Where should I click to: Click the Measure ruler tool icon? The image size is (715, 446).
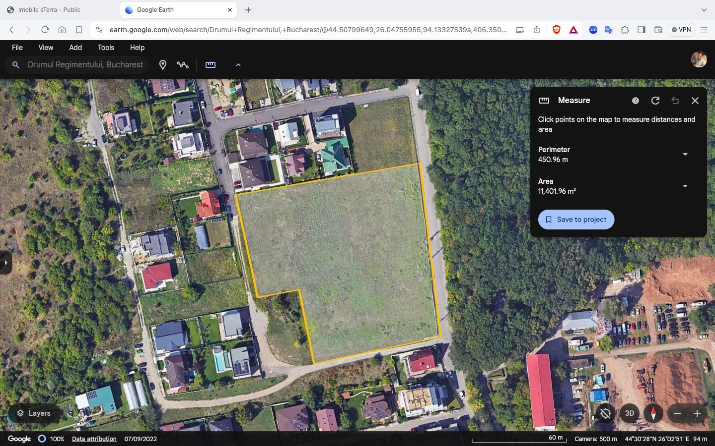(211, 65)
